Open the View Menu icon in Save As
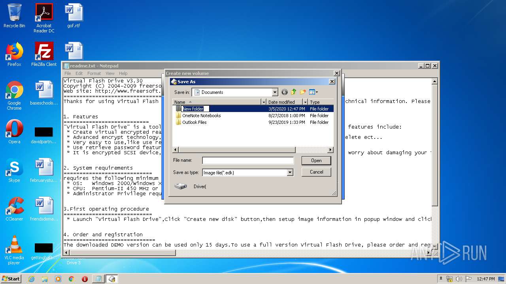The width and height of the screenshot is (506, 284). [x=313, y=92]
